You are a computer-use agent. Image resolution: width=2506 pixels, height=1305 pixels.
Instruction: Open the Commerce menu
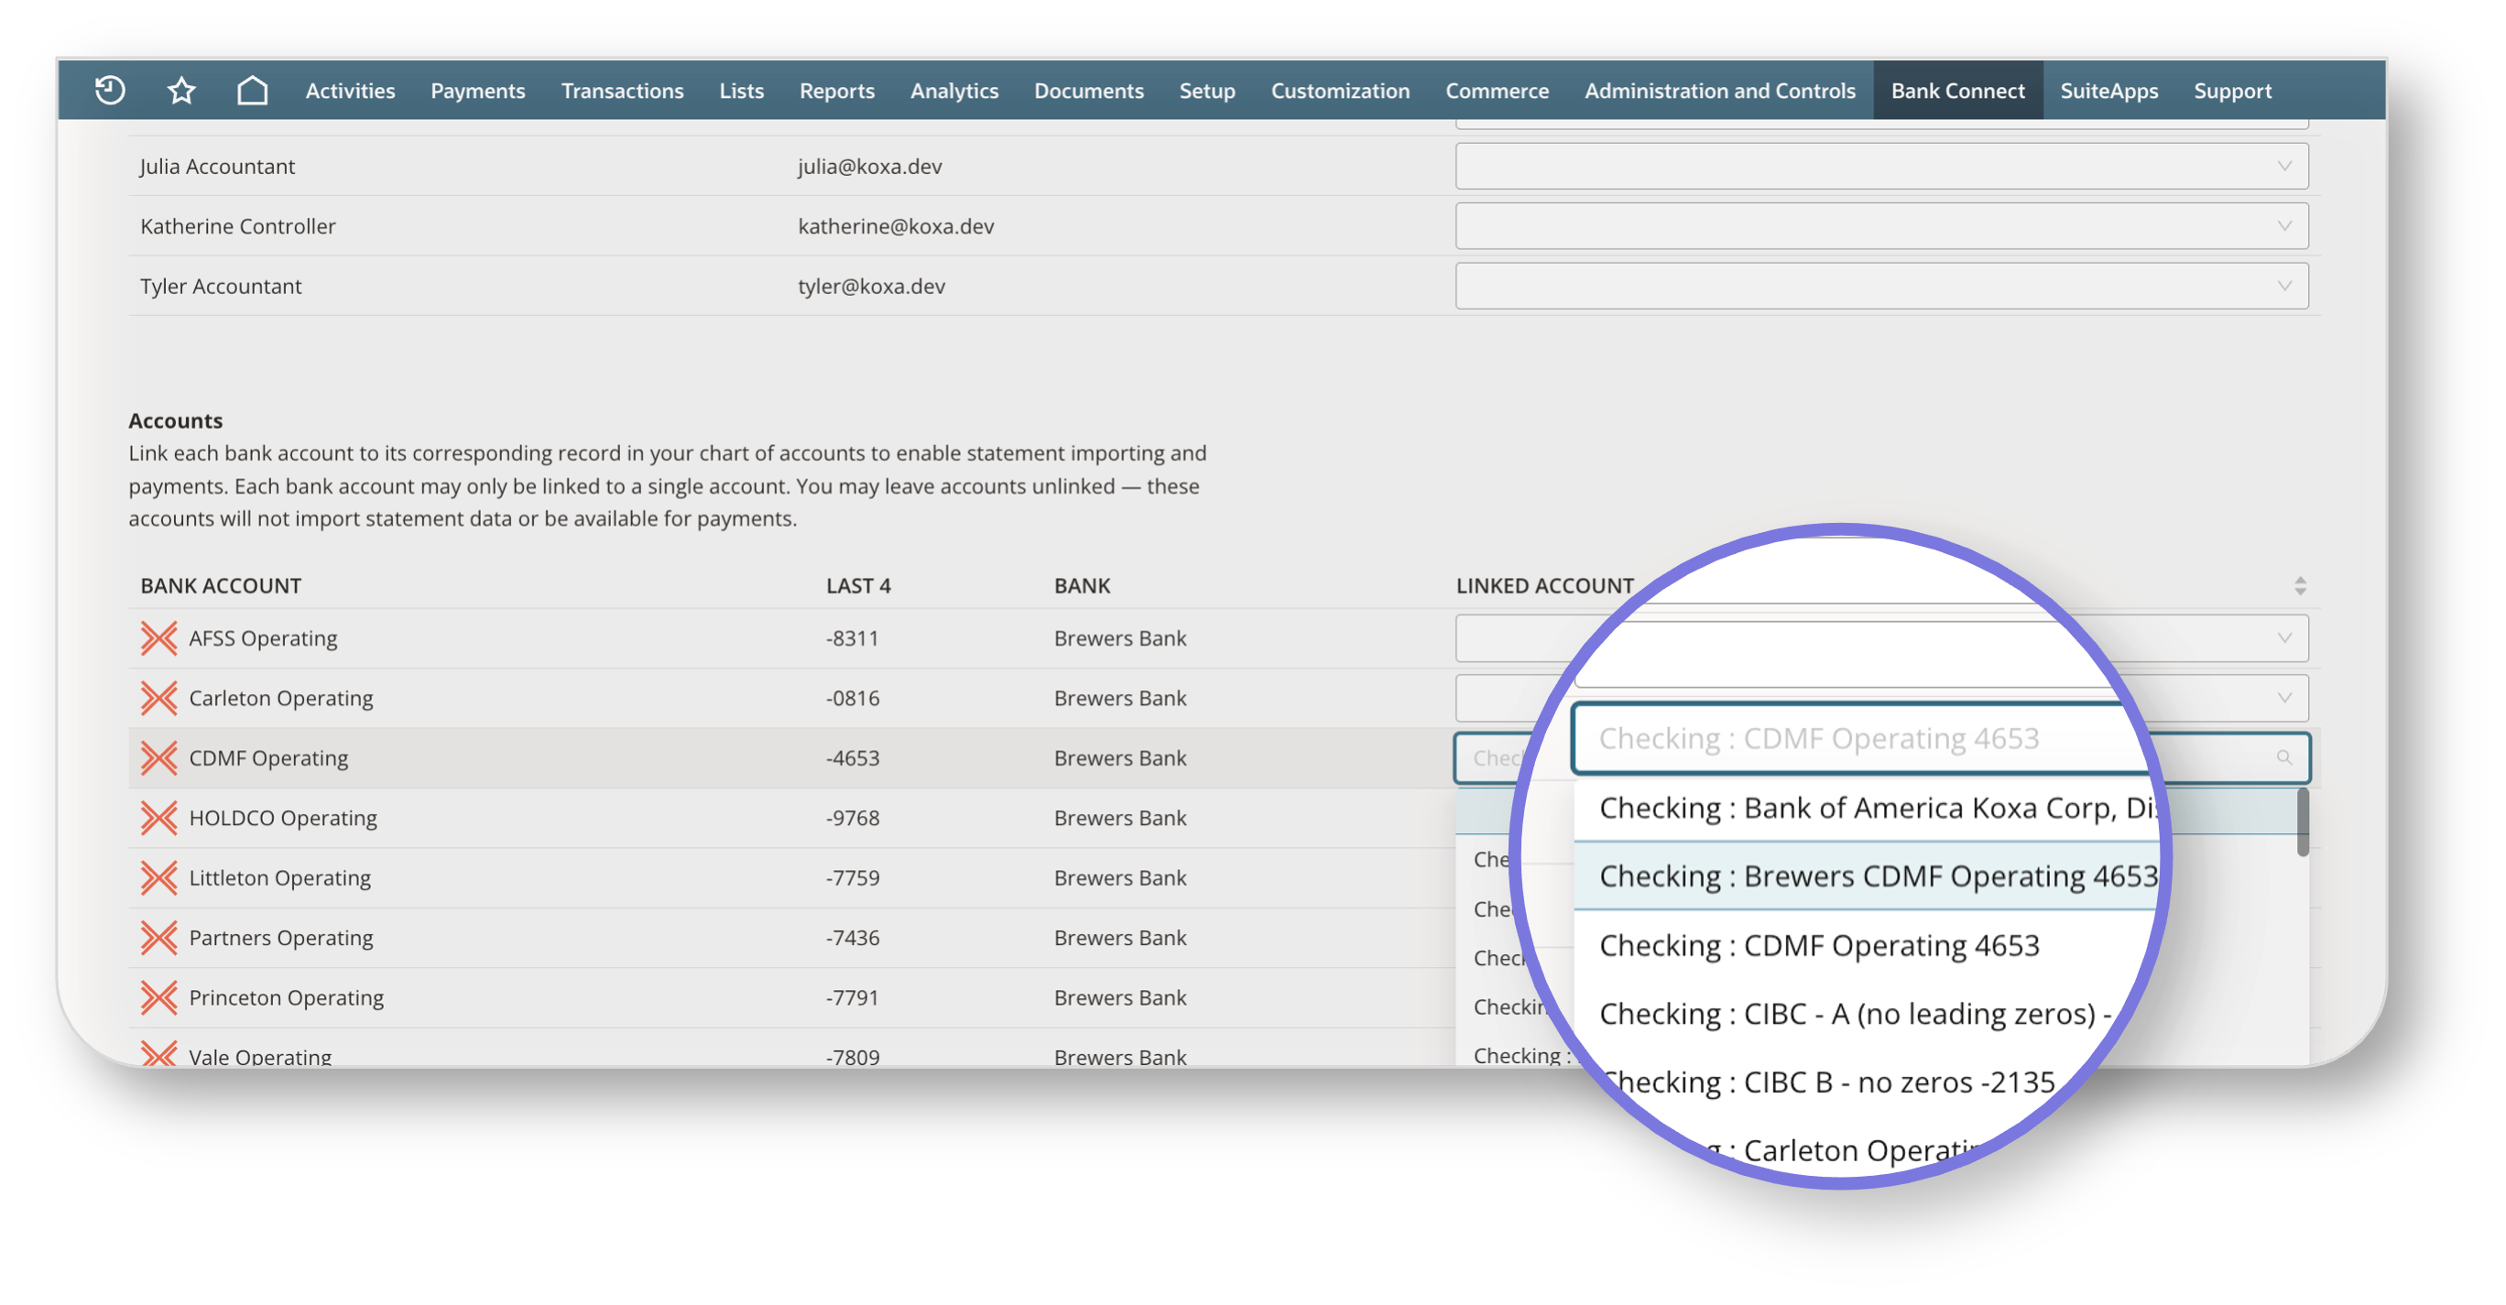coord(1497,91)
